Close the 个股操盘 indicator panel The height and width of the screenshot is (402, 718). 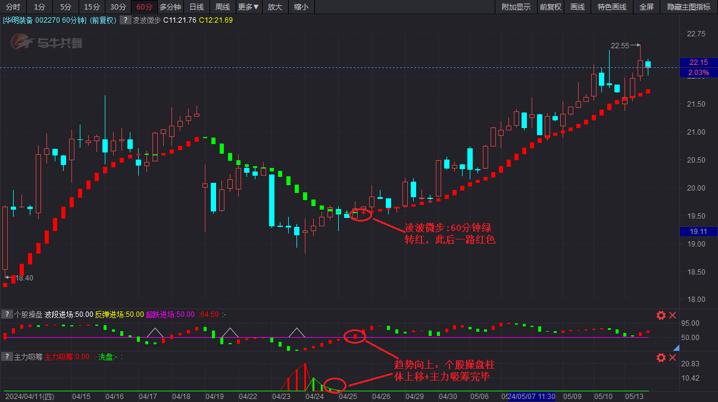(x=673, y=315)
